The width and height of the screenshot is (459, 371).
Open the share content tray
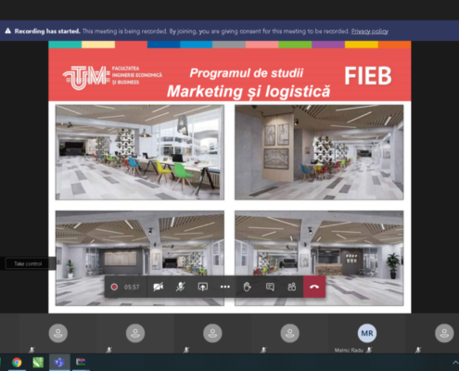tap(203, 287)
